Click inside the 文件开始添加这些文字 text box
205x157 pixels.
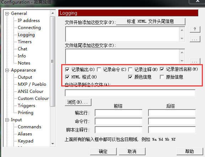pos(122,34)
